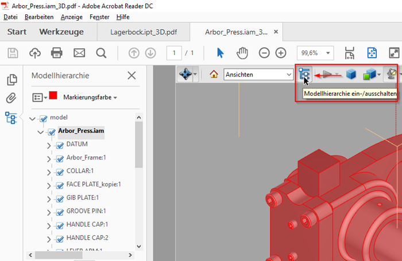Open the Datei menu
The width and height of the screenshot is (402, 261).
click(x=10, y=17)
